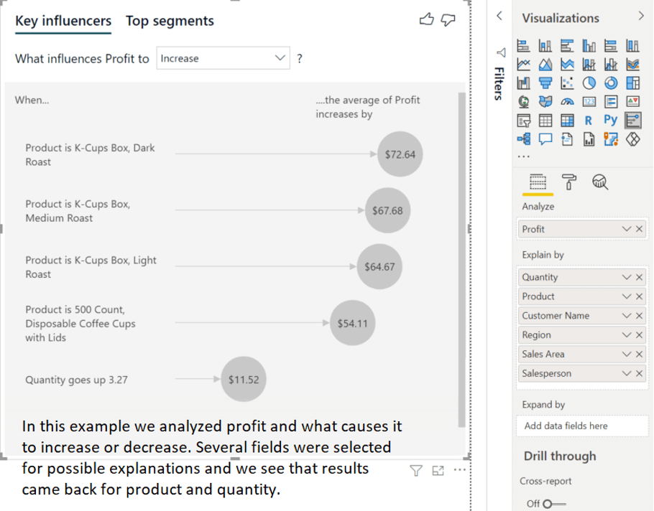Open the Analytics magnifier pane
Viewport: 654px width, 511px height.
click(x=600, y=182)
